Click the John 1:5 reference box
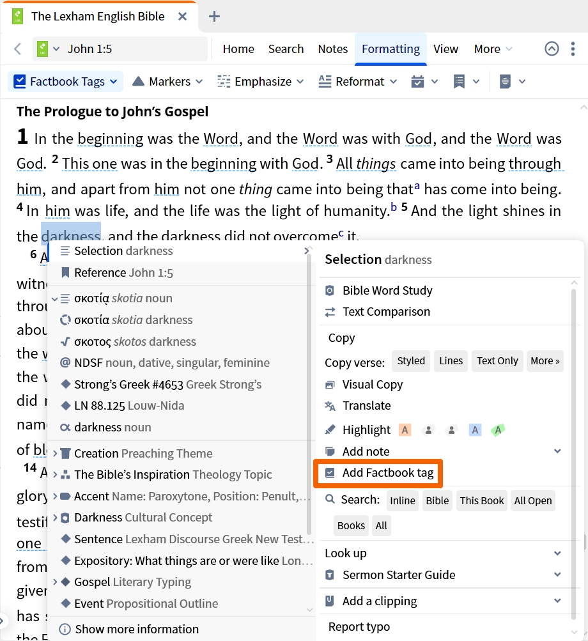Viewport: 588px width, 641px height. click(x=120, y=49)
